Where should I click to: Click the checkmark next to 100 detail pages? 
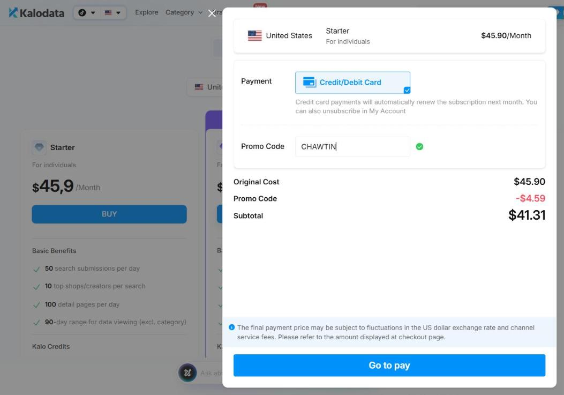[36, 305]
